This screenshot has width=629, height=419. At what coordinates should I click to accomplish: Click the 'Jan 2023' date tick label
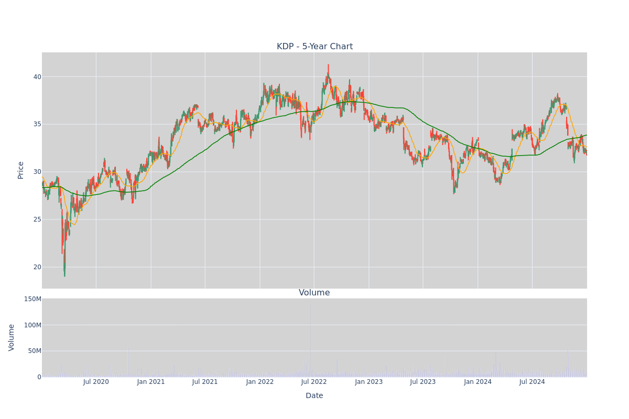(x=369, y=382)
